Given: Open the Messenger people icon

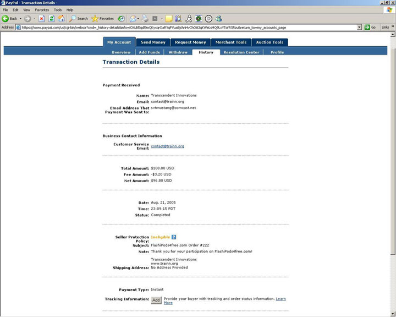Looking at the screenshot, I should click(219, 19).
